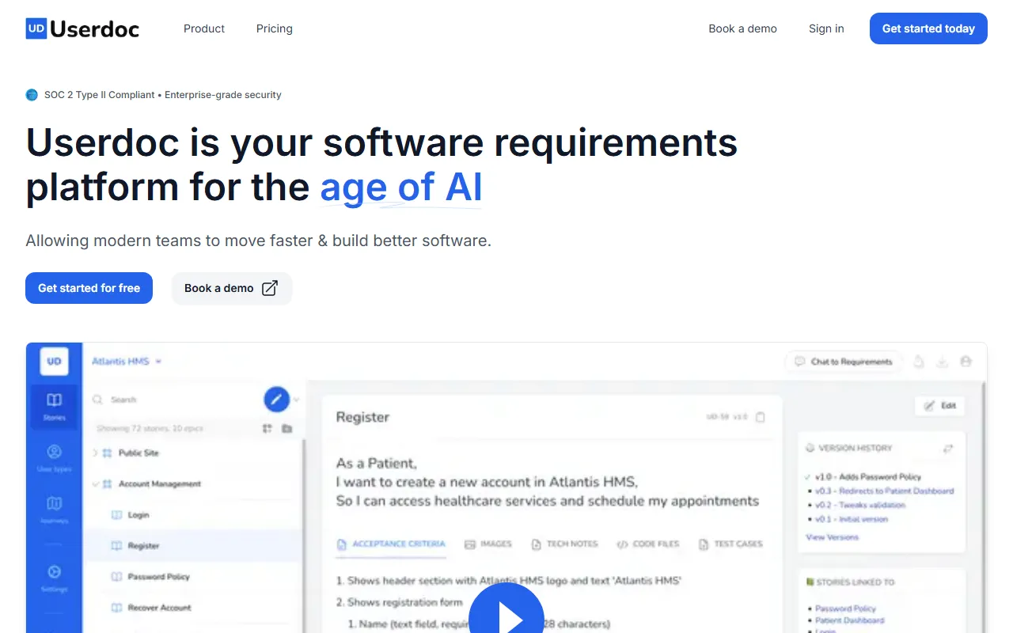
Task: Expand the Atlantis HMS project dropdown
Action: pyautogui.click(x=127, y=362)
